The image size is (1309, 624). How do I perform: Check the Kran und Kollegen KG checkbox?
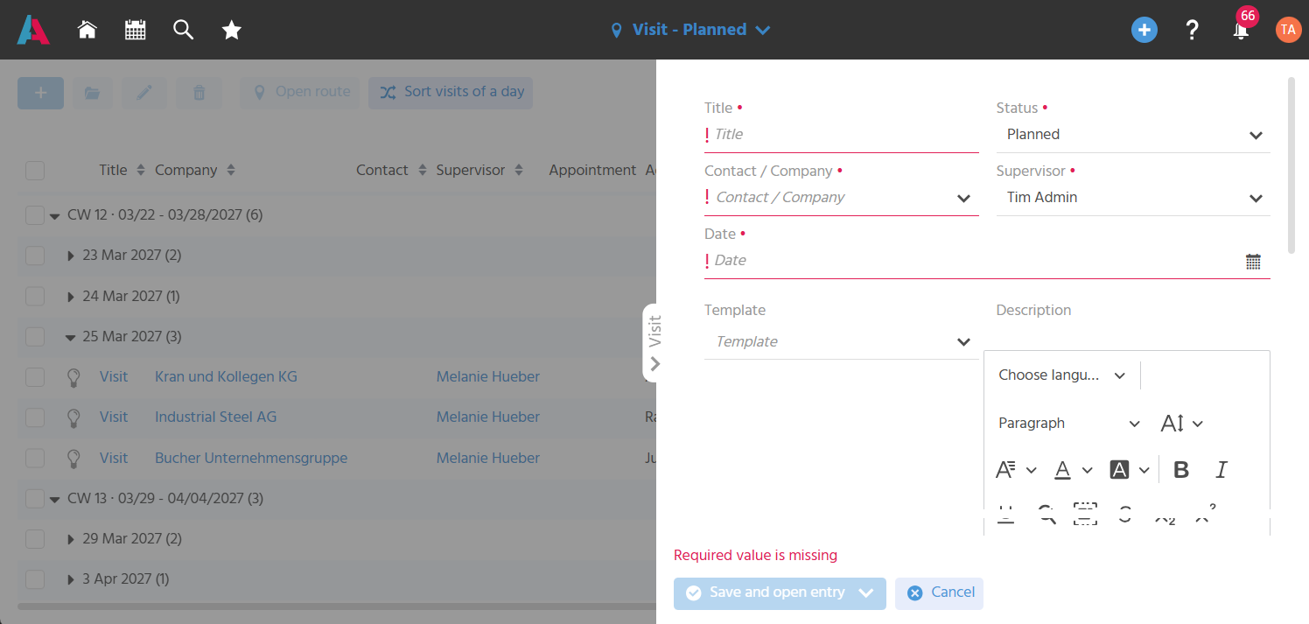pos(35,377)
